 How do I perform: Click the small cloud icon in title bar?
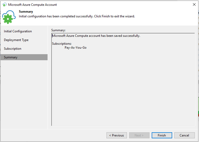[5, 5]
